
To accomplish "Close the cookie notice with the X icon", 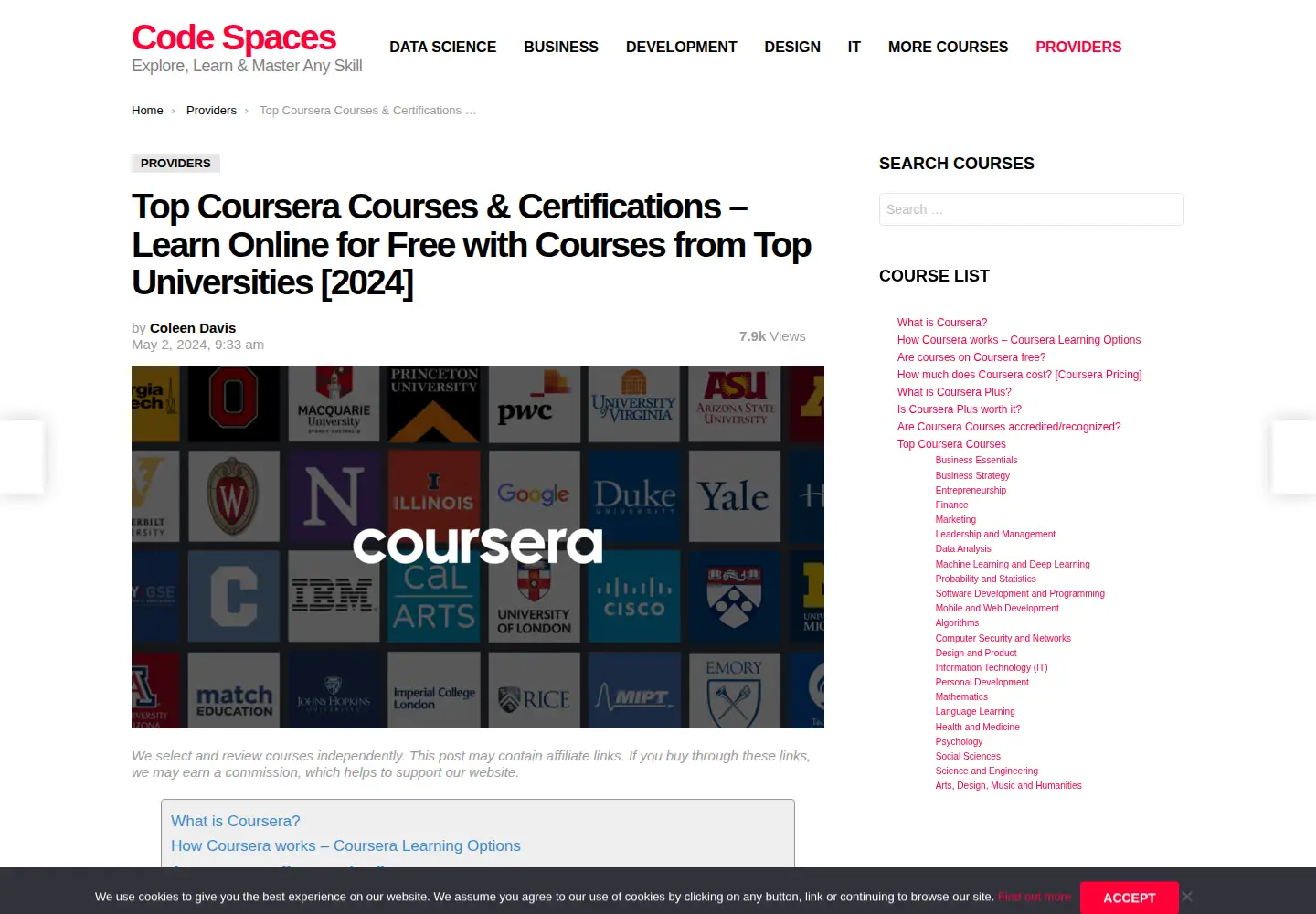I will pyautogui.click(x=1187, y=897).
